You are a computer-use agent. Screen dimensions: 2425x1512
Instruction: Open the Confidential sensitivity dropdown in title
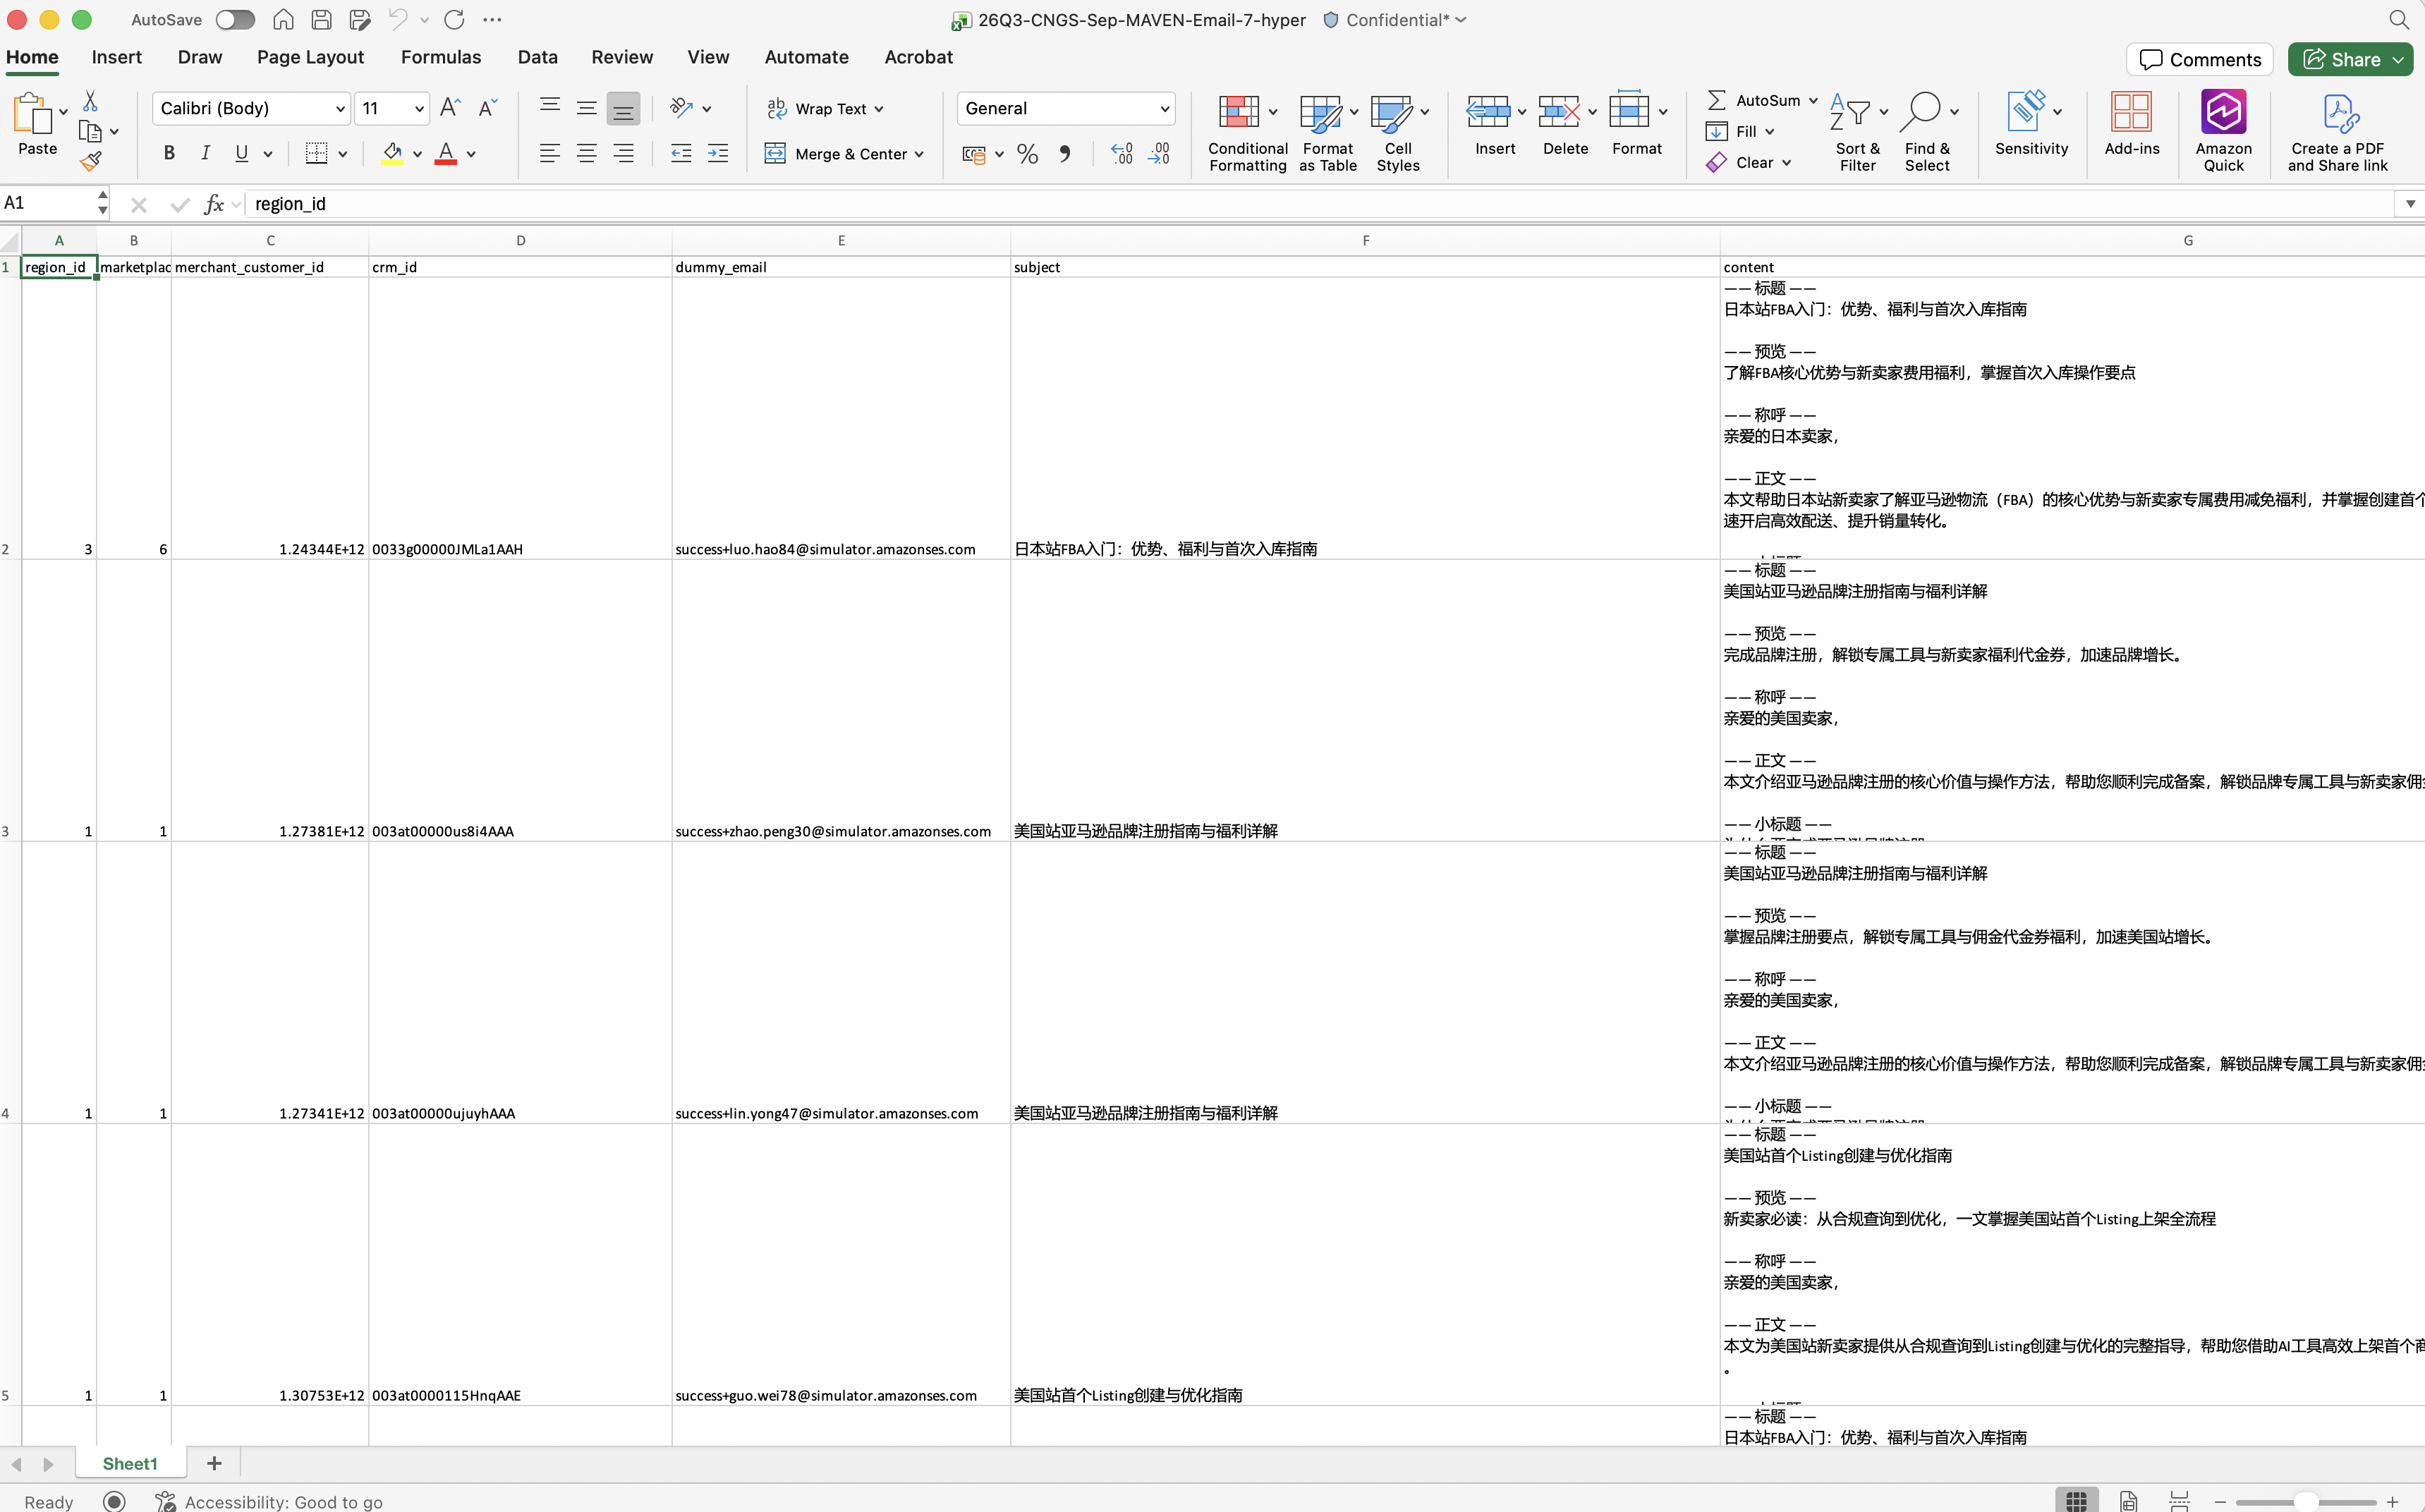(1394, 19)
